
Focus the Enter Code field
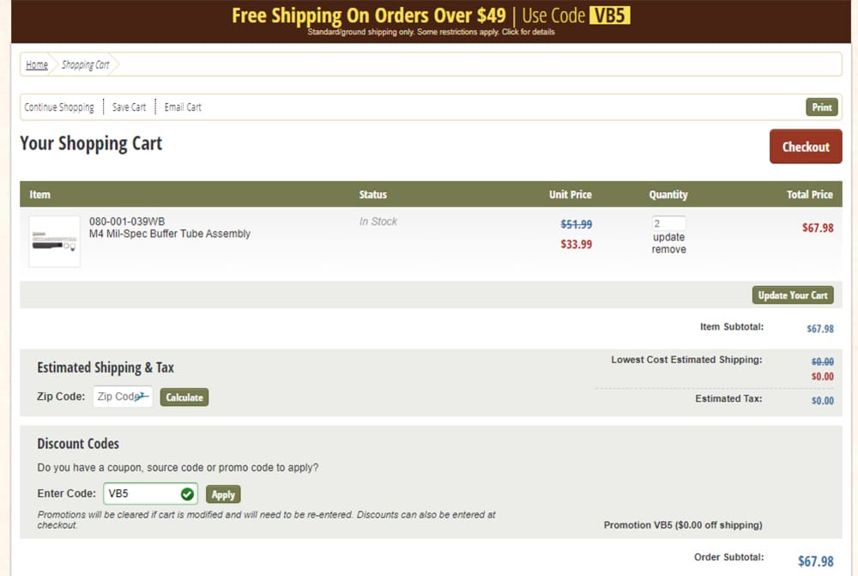click(x=150, y=494)
